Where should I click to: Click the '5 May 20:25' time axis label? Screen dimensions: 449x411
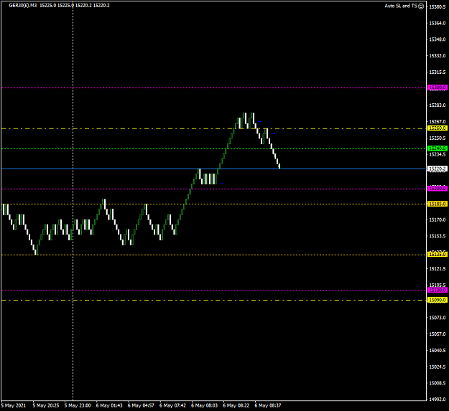pyautogui.click(x=46, y=405)
